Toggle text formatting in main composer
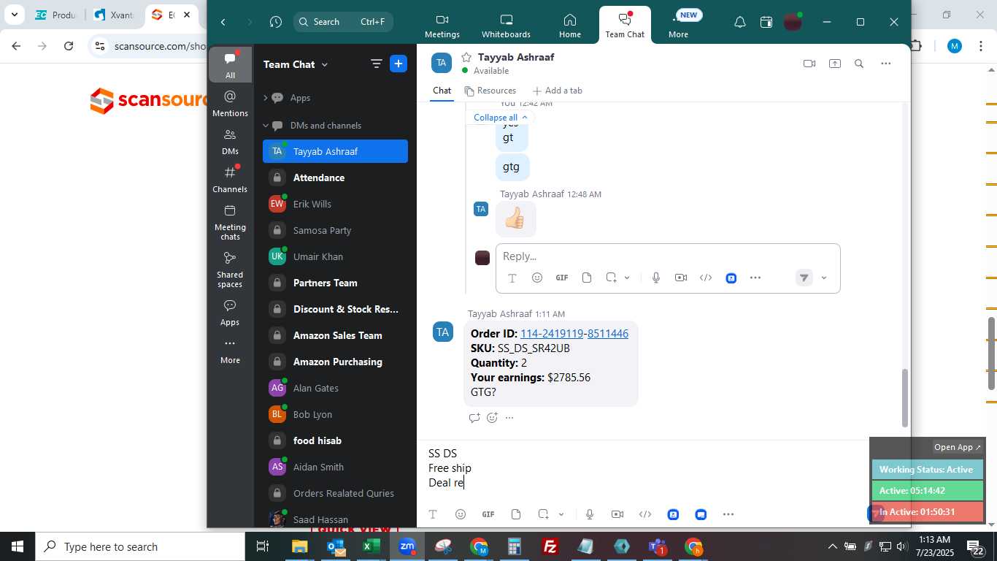 [433, 514]
